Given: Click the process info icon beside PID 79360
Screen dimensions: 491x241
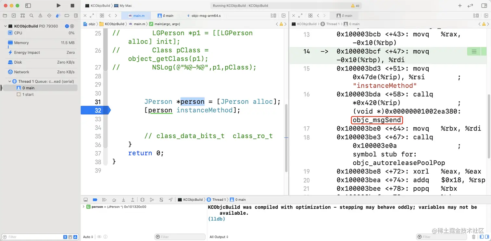Looking at the screenshot, I should [67, 26].
